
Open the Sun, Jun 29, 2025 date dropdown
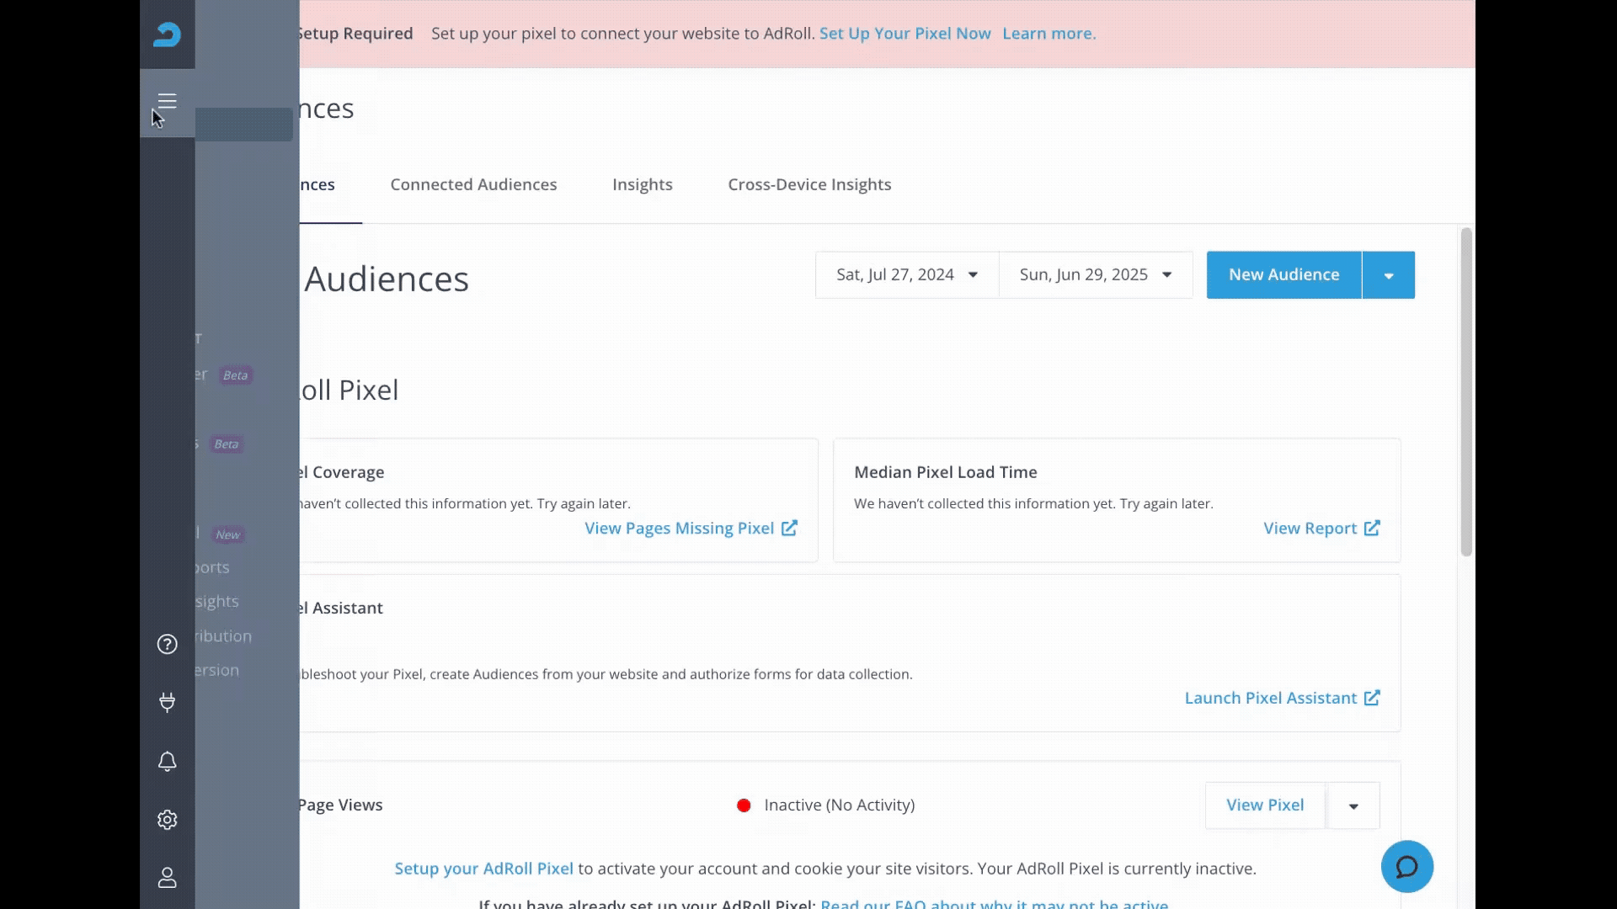(x=1096, y=274)
